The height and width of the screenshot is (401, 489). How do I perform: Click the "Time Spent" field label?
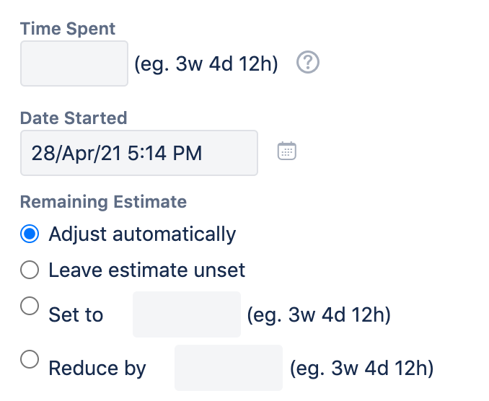coord(68,29)
